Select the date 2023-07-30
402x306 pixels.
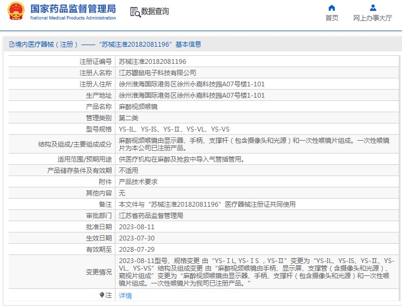[x=137, y=238]
